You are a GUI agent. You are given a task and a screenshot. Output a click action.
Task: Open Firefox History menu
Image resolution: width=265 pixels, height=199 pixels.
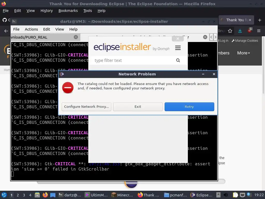tap(47, 11)
